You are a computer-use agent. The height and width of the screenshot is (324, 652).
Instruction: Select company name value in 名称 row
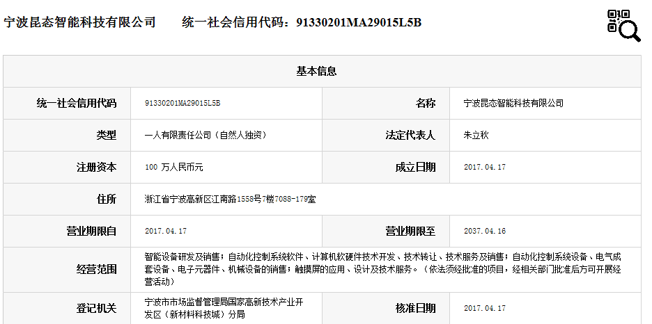[x=513, y=104]
